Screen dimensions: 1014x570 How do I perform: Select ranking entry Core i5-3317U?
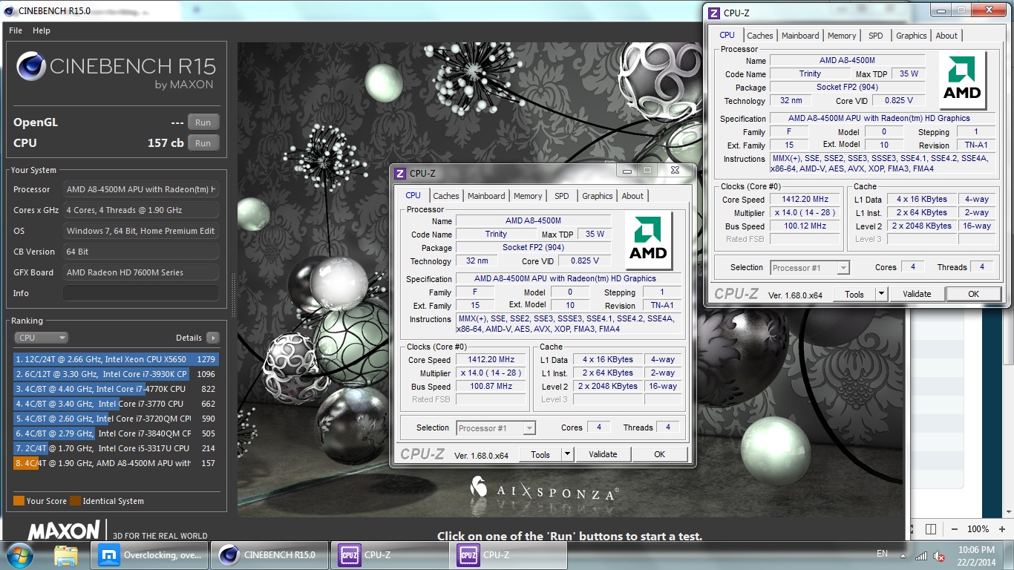coord(116,448)
